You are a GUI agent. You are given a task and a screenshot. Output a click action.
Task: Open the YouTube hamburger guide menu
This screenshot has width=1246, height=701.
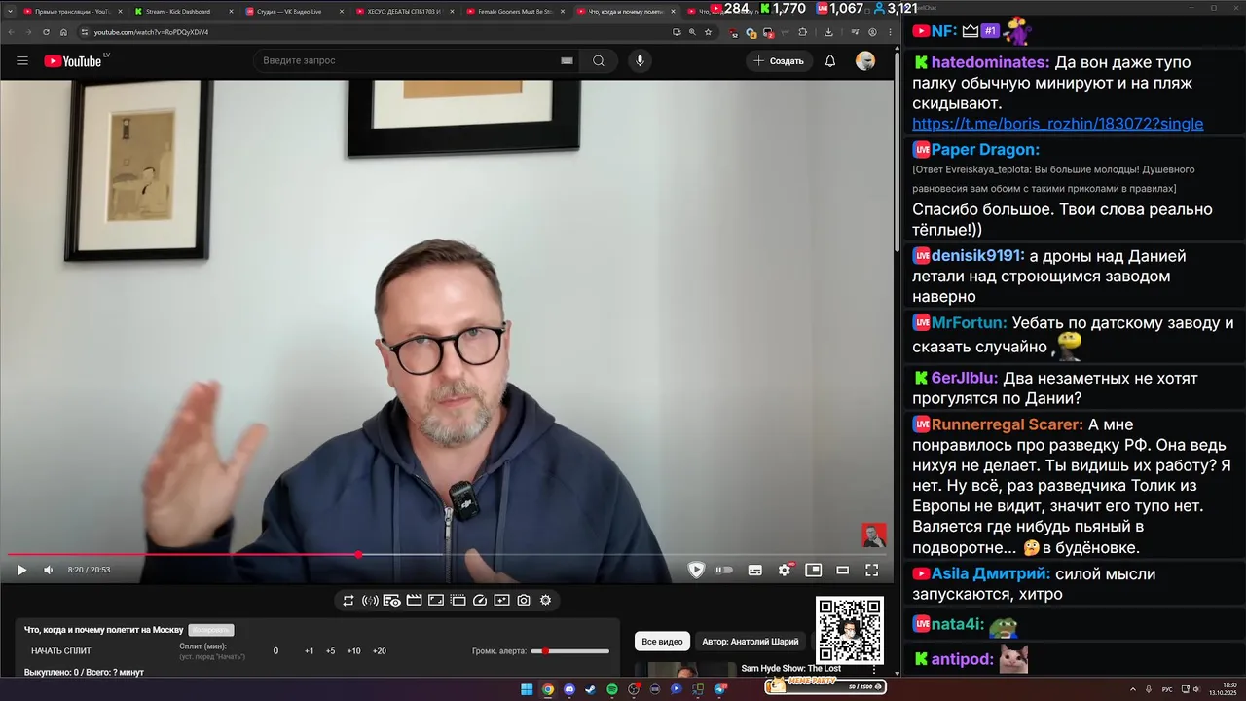(x=21, y=60)
